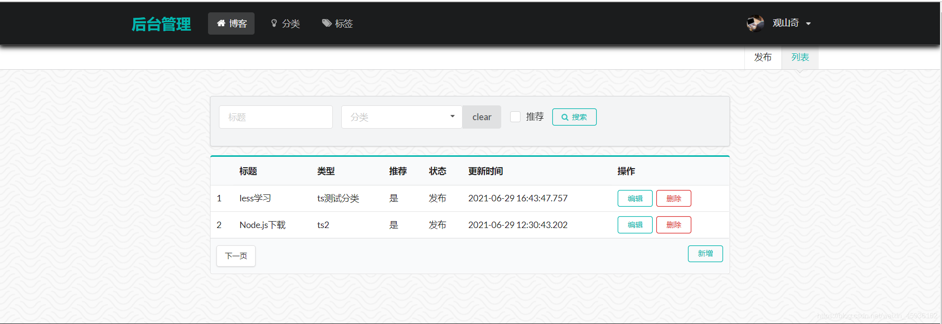The height and width of the screenshot is (324, 942).
Task: Click the magnifier icon in 搜索 button
Action: (565, 117)
